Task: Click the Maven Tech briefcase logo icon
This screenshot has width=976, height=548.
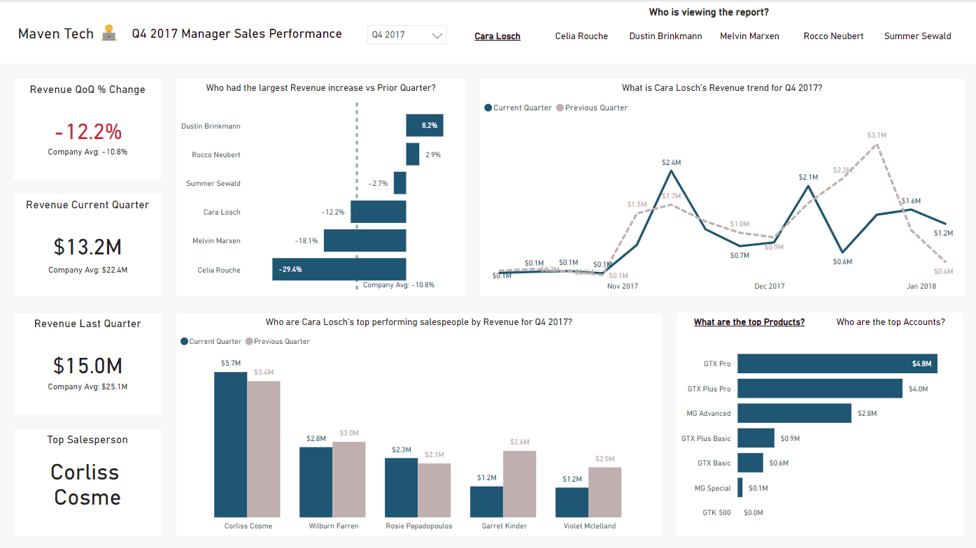Action: (110, 33)
